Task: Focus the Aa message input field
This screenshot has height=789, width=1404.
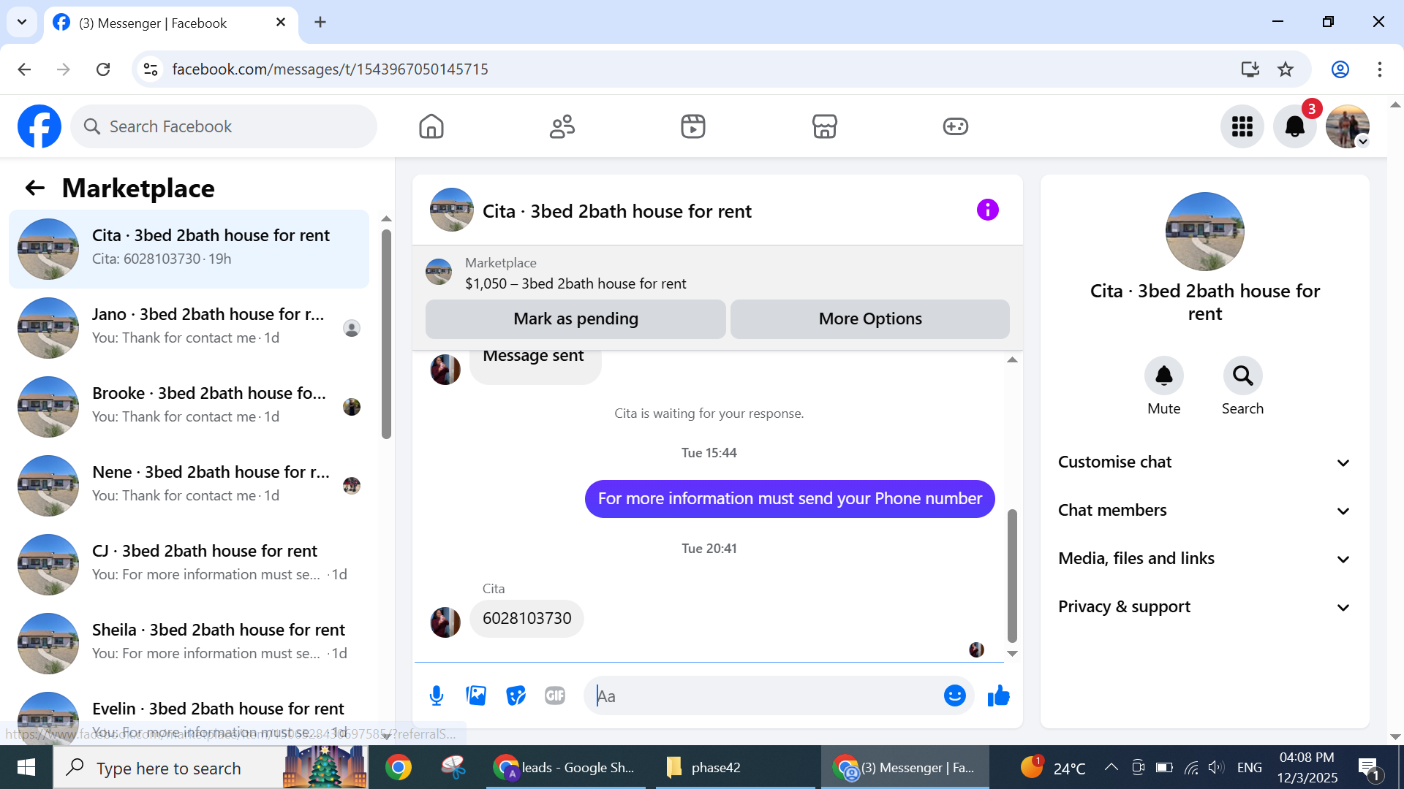Action: pos(764,696)
